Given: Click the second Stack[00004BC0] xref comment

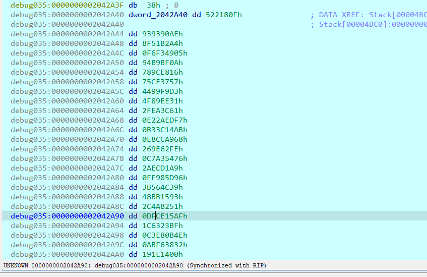Looking at the screenshot, I should coord(369,24).
